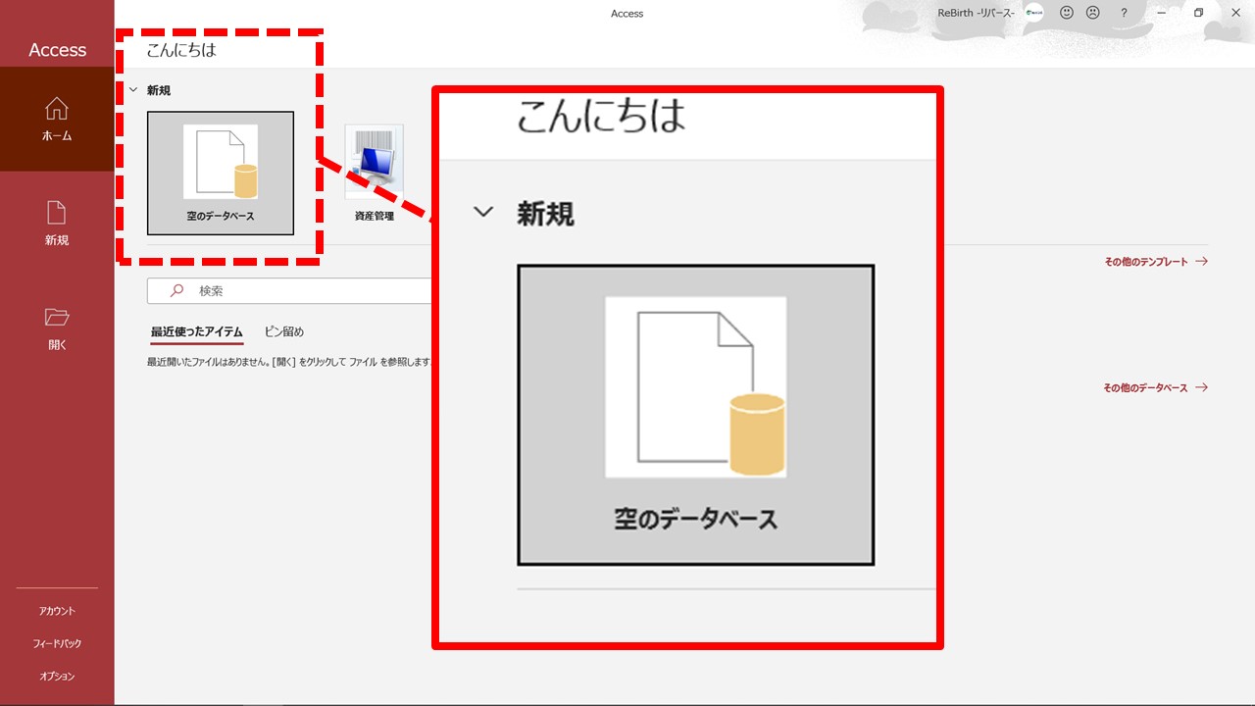Click the magnifier icon in search box
1255x706 pixels.
[177, 291]
